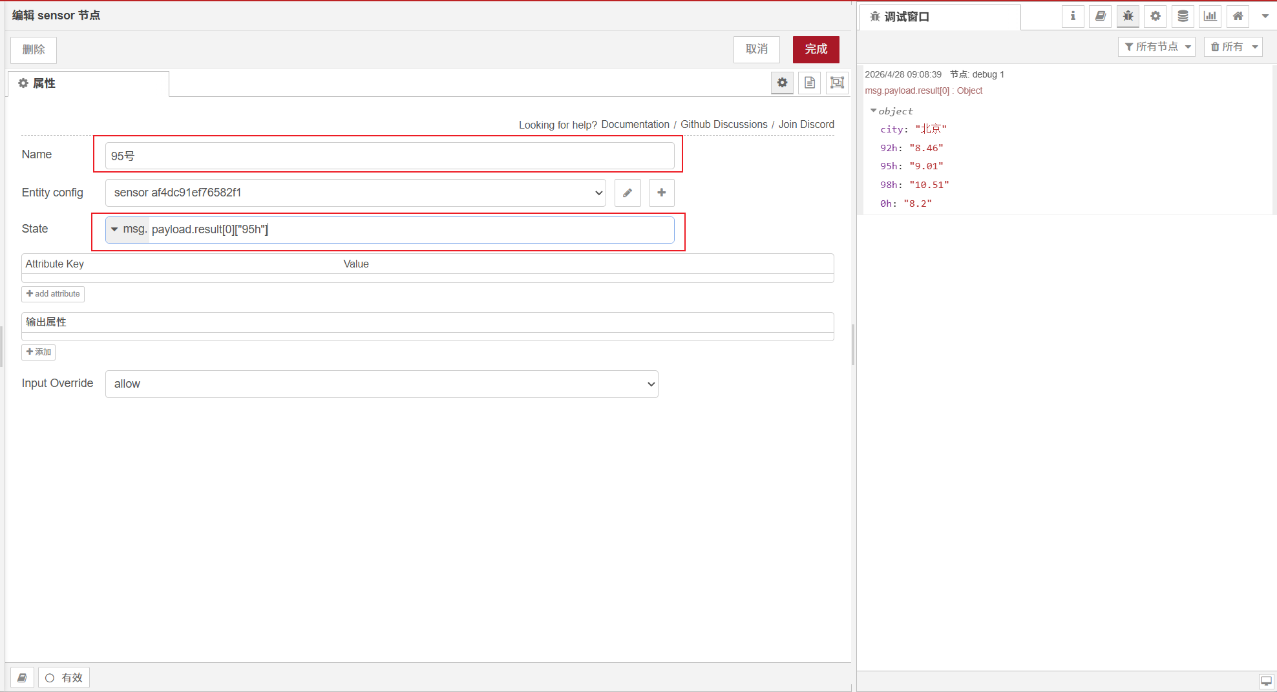Open the Input Override allow dropdown
1277x692 pixels.
pos(381,384)
